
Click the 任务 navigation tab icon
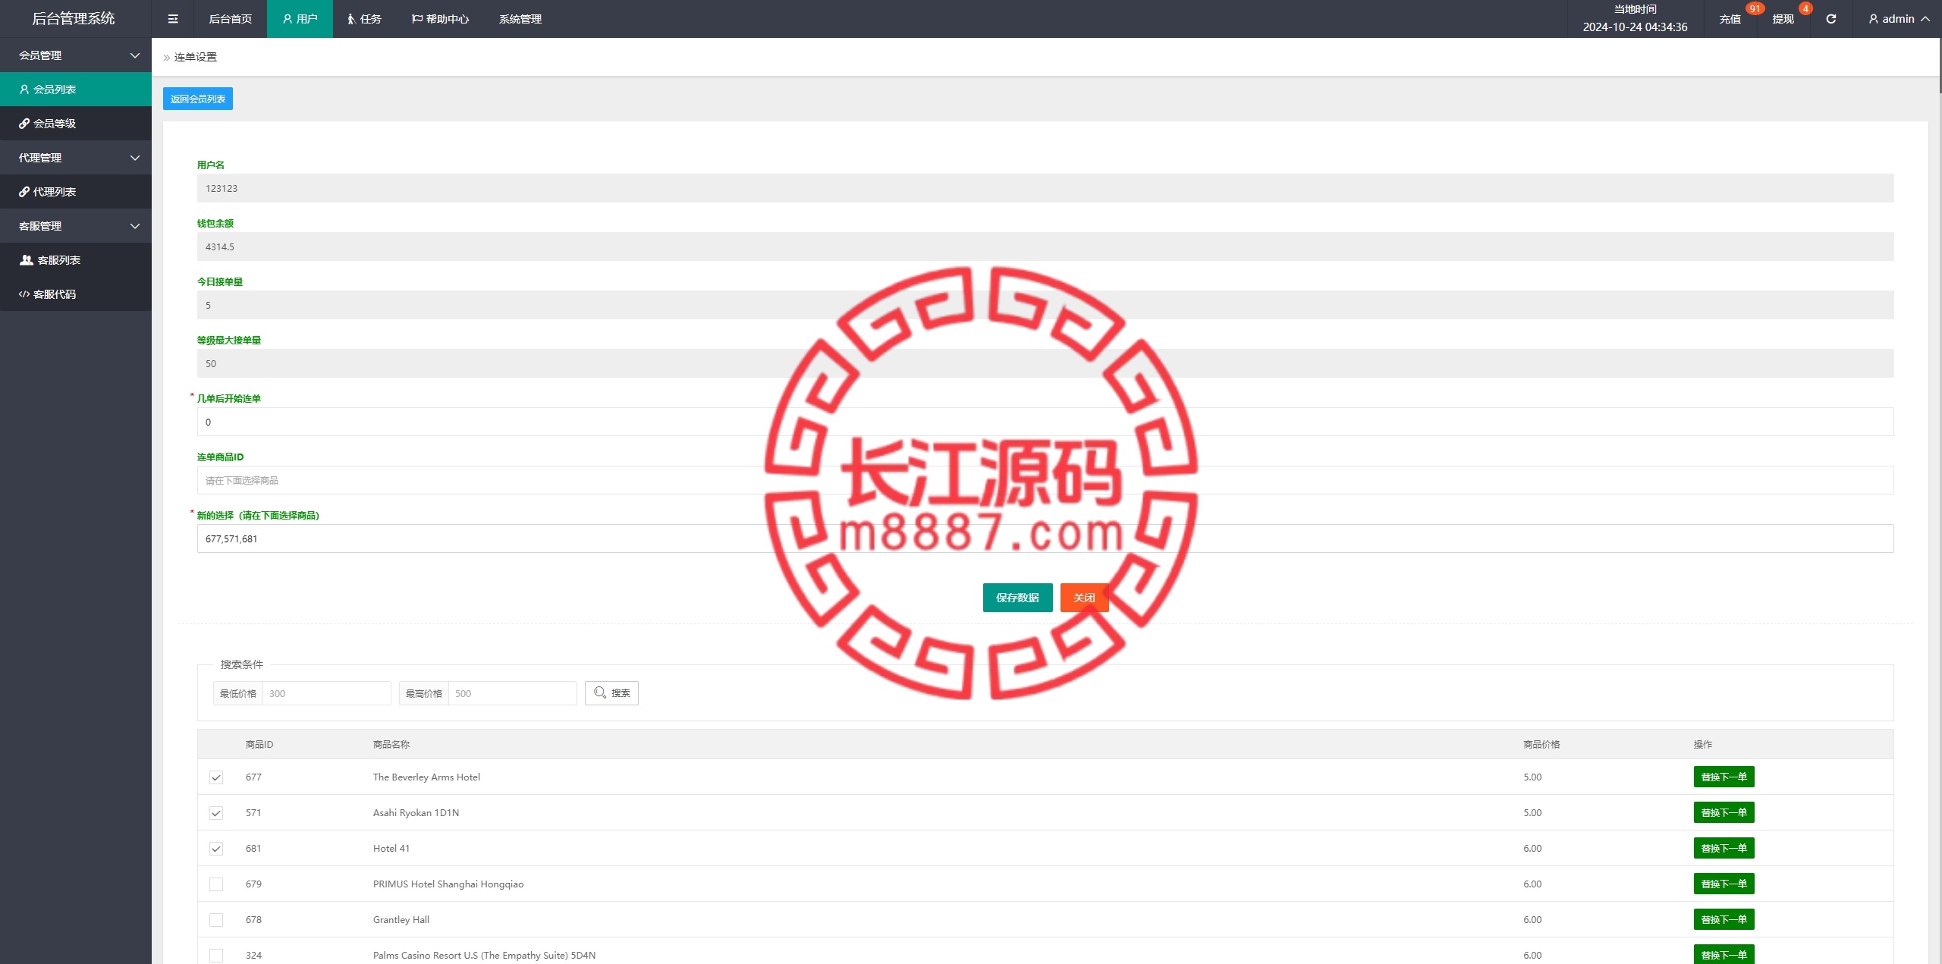[350, 19]
